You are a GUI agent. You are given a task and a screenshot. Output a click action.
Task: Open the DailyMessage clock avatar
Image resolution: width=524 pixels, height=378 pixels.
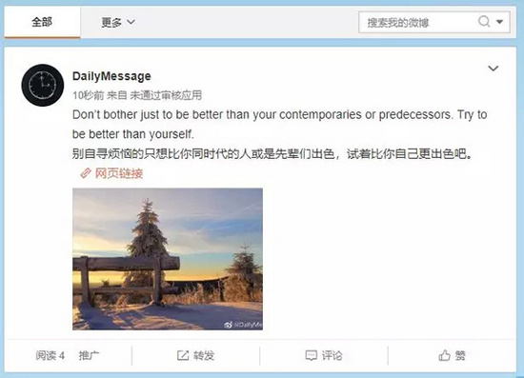pos(43,85)
